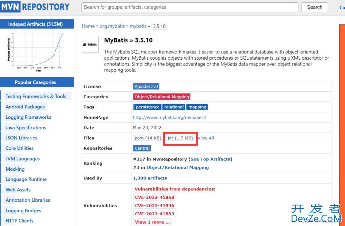Open CVE-2022-45868 vulnerability

[155, 197]
